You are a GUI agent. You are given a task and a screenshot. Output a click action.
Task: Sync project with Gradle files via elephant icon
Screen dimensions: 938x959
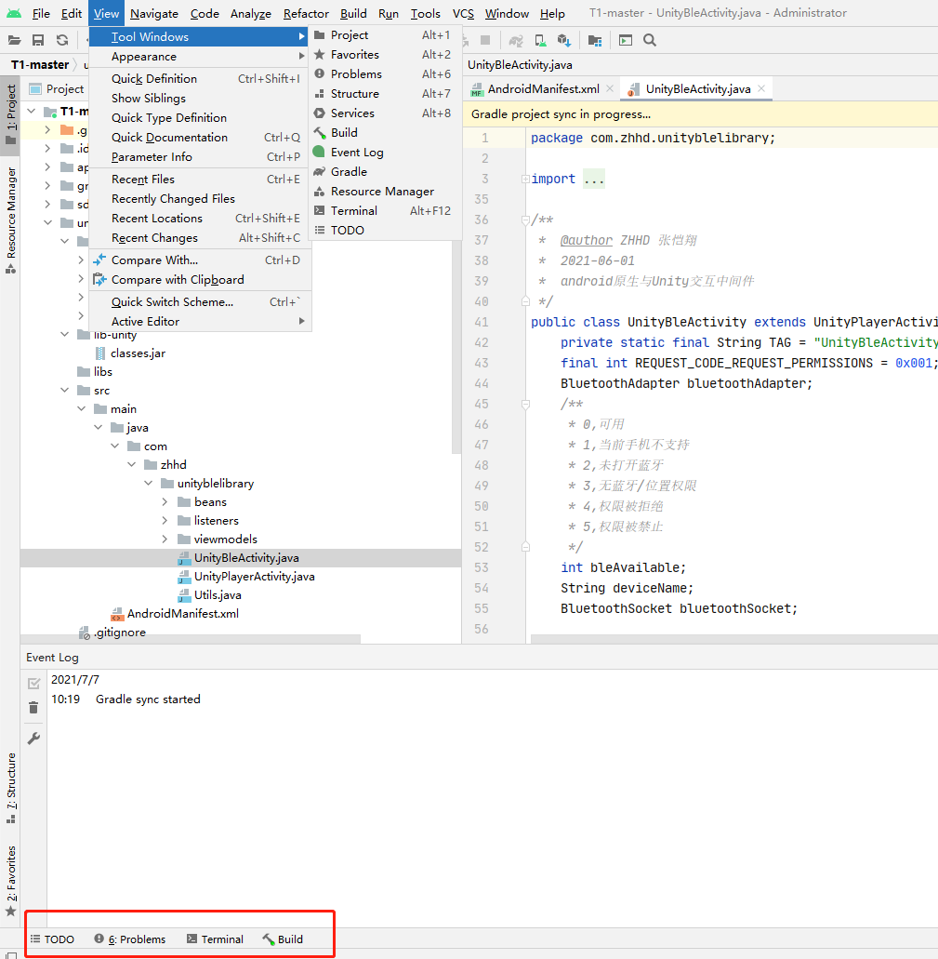coord(517,40)
